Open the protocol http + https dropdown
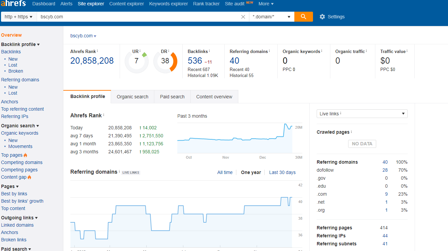 [x=19, y=17]
